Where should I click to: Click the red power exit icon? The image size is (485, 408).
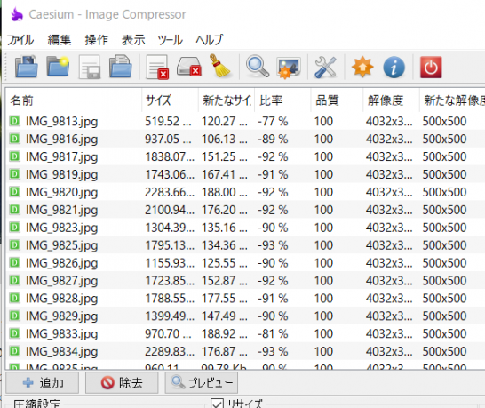point(431,68)
